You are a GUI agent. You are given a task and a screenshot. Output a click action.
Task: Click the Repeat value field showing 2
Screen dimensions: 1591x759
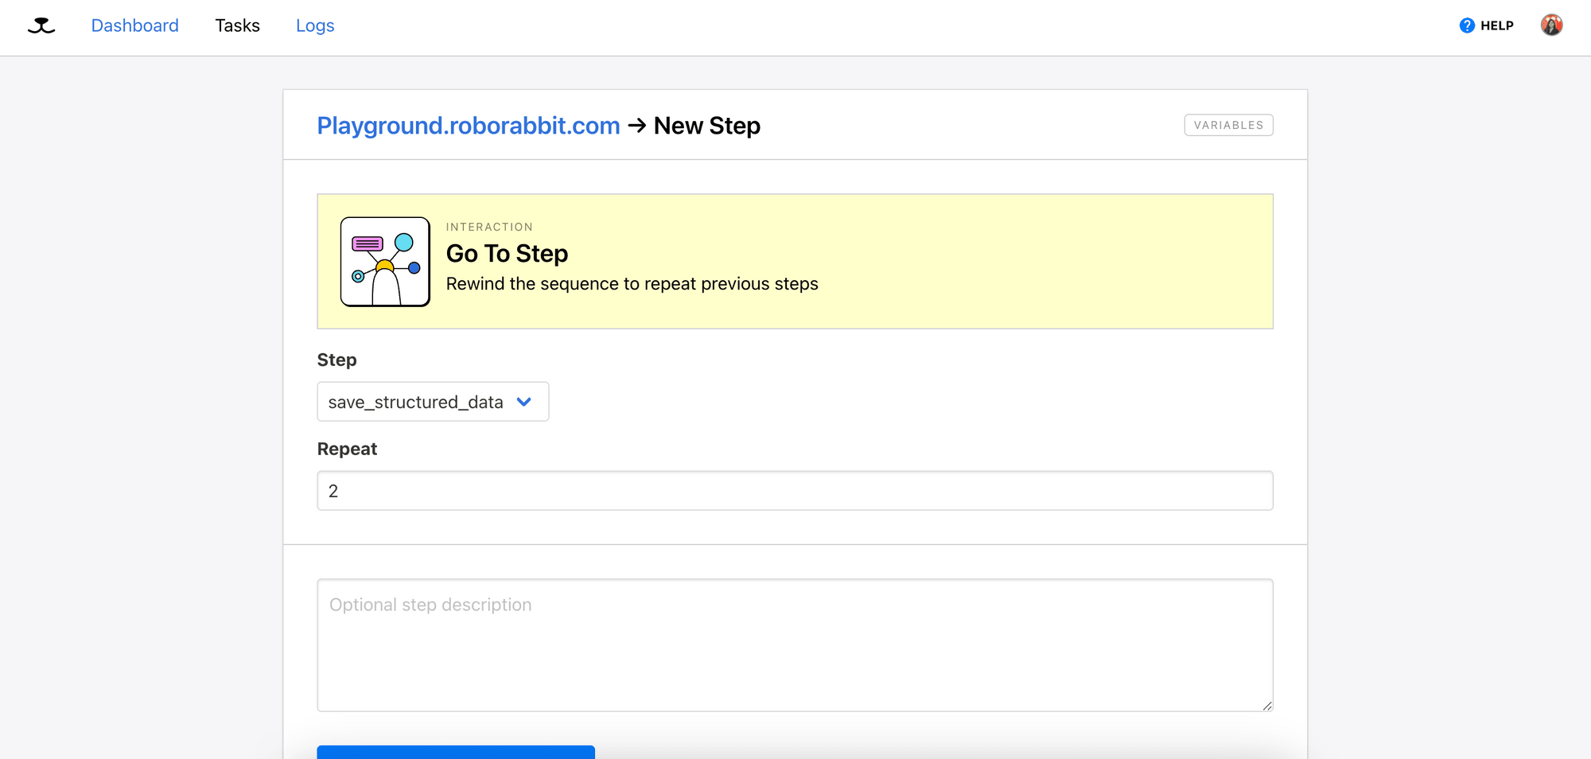pos(795,491)
